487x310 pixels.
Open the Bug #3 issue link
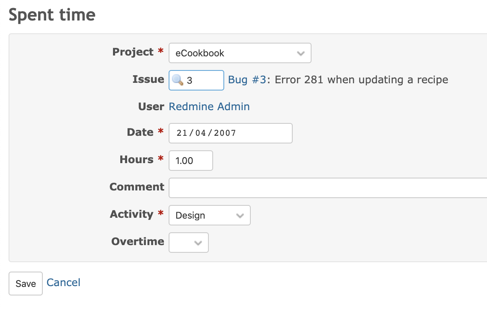tap(247, 80)
